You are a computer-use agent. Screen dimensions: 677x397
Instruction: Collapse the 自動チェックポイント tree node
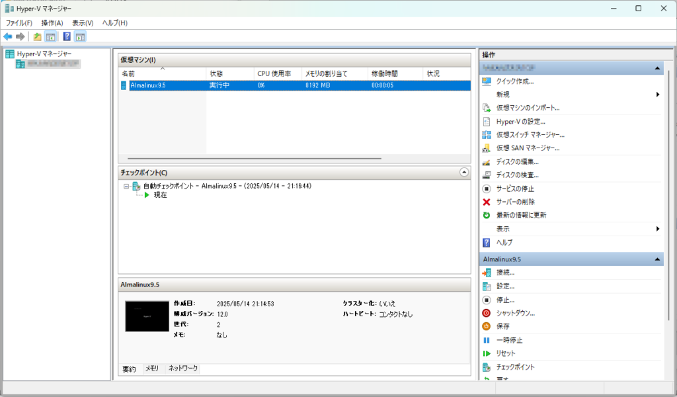coord(126,187)
